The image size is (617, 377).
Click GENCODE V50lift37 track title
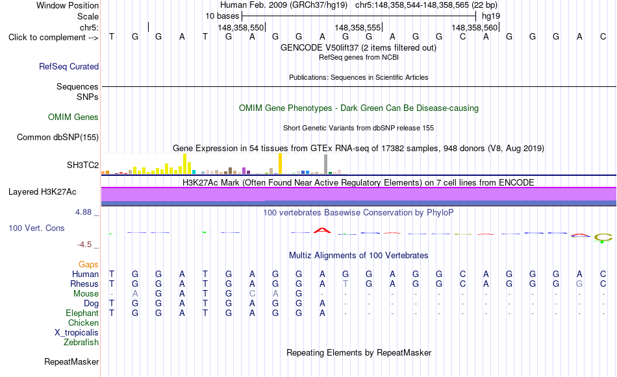[359, 48]
